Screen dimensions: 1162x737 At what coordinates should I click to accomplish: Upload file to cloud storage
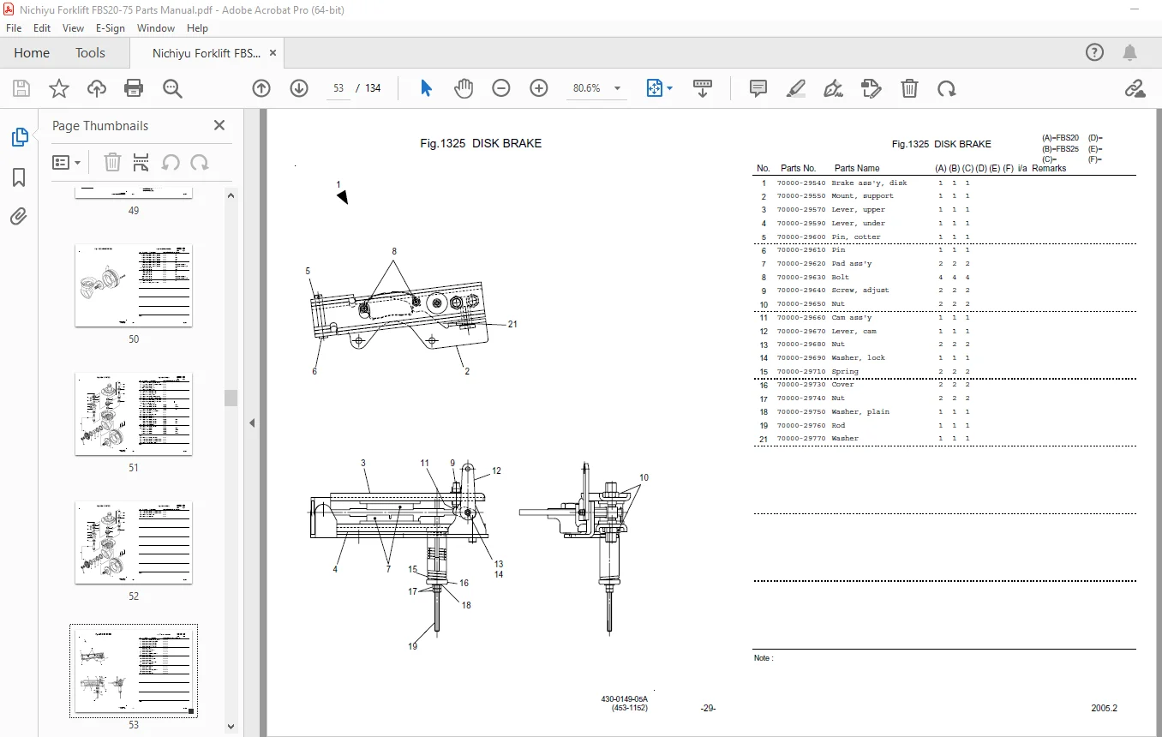[x=97, y=88]
